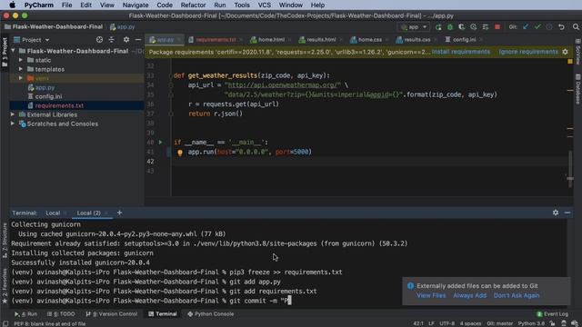Switch to requirements.txt editor tab
The height and width of the screenshot is (327, 582).
click(x=216, y=40)
